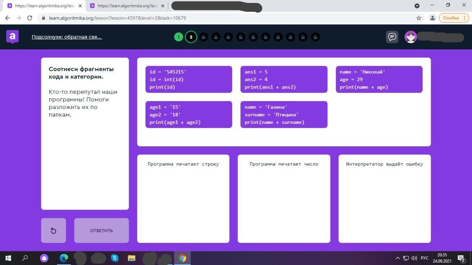
Task: Expand the Chrome tab search dropdown
Action: 417,6
